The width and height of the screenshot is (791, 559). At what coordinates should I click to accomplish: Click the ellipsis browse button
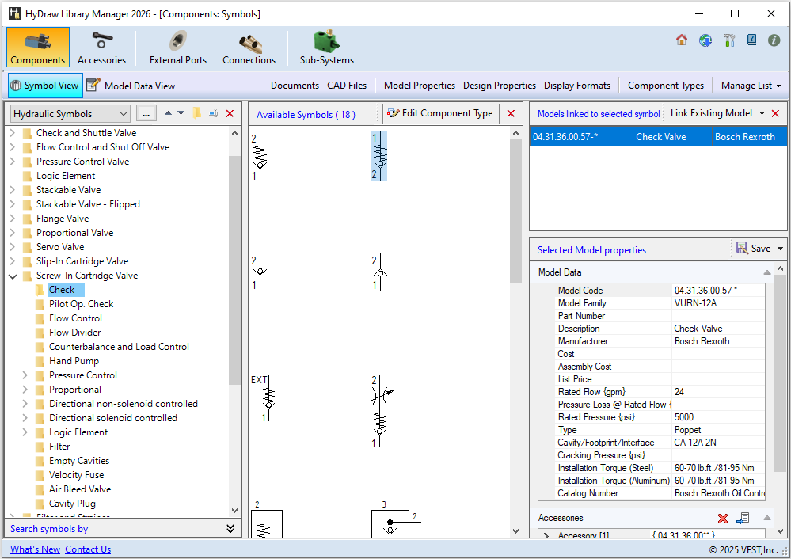click(x=146, y=114)
